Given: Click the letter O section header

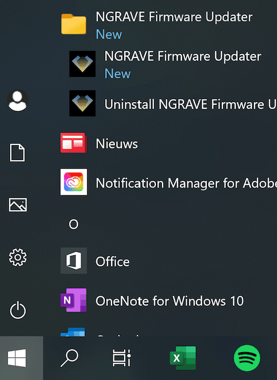Looking at the screenshot, I should [74, 224].
